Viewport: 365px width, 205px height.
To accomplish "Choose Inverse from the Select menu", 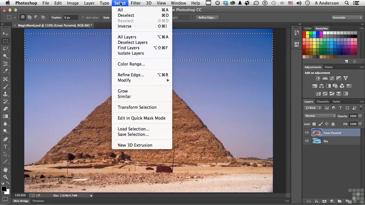I will tap(125, 26).
